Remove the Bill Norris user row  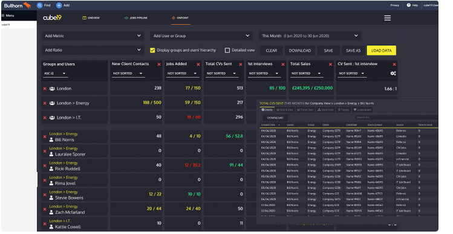point(45,136)
